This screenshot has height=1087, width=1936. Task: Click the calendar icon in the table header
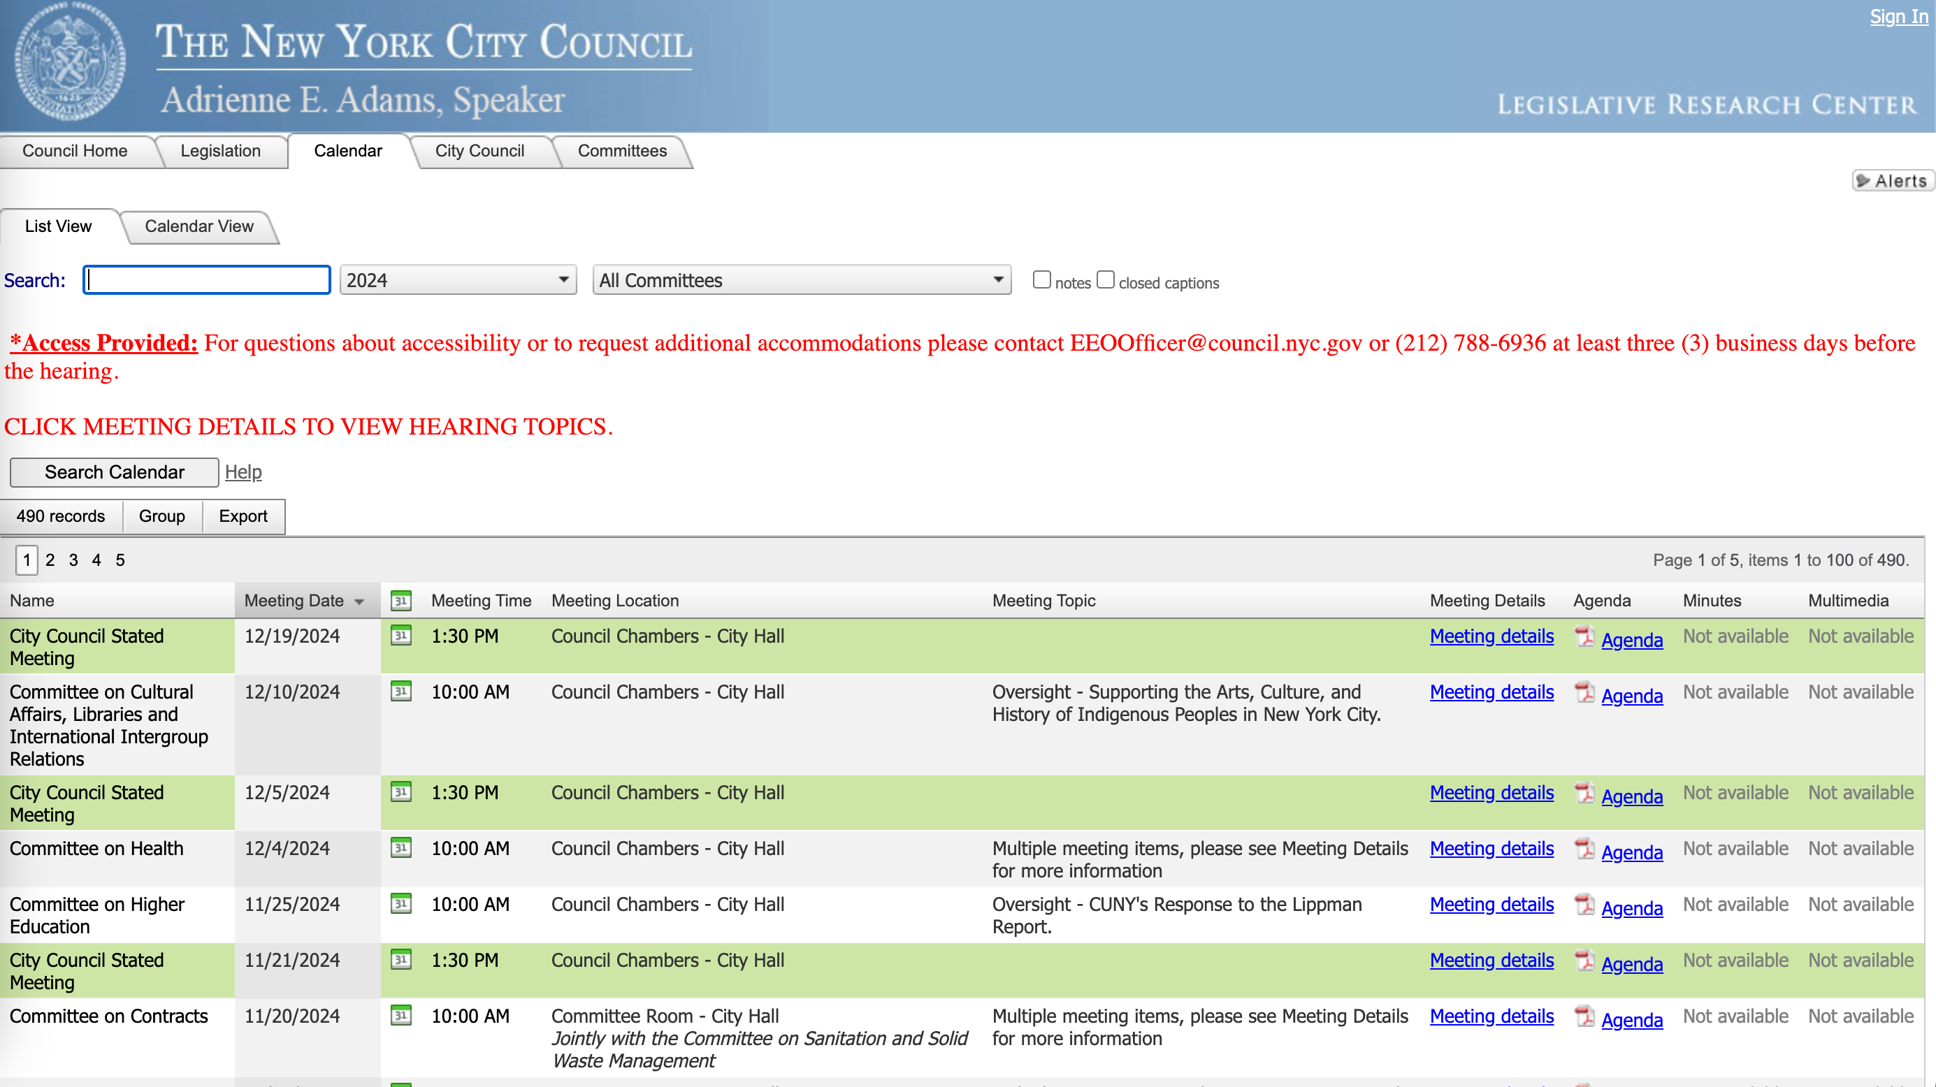click(x=401, y=600)
